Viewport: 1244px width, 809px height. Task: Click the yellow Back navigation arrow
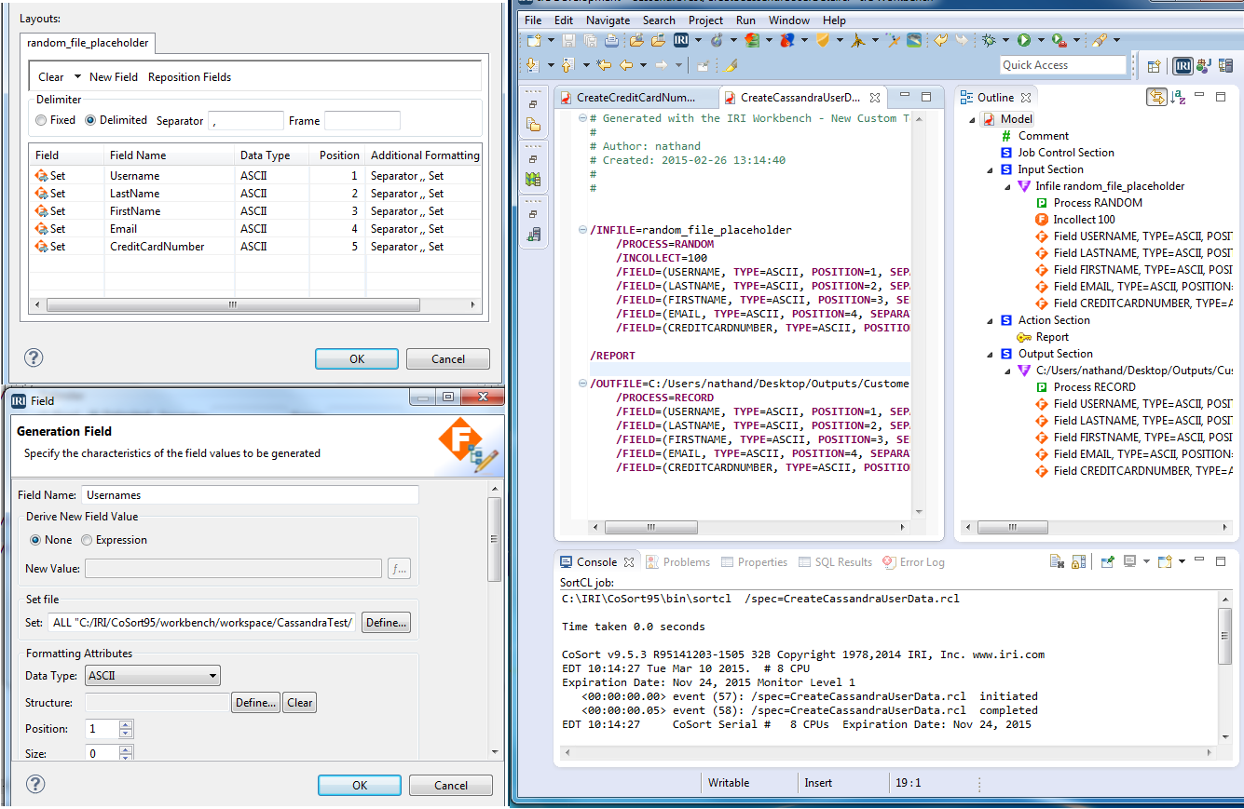click(x=626, y=65)
